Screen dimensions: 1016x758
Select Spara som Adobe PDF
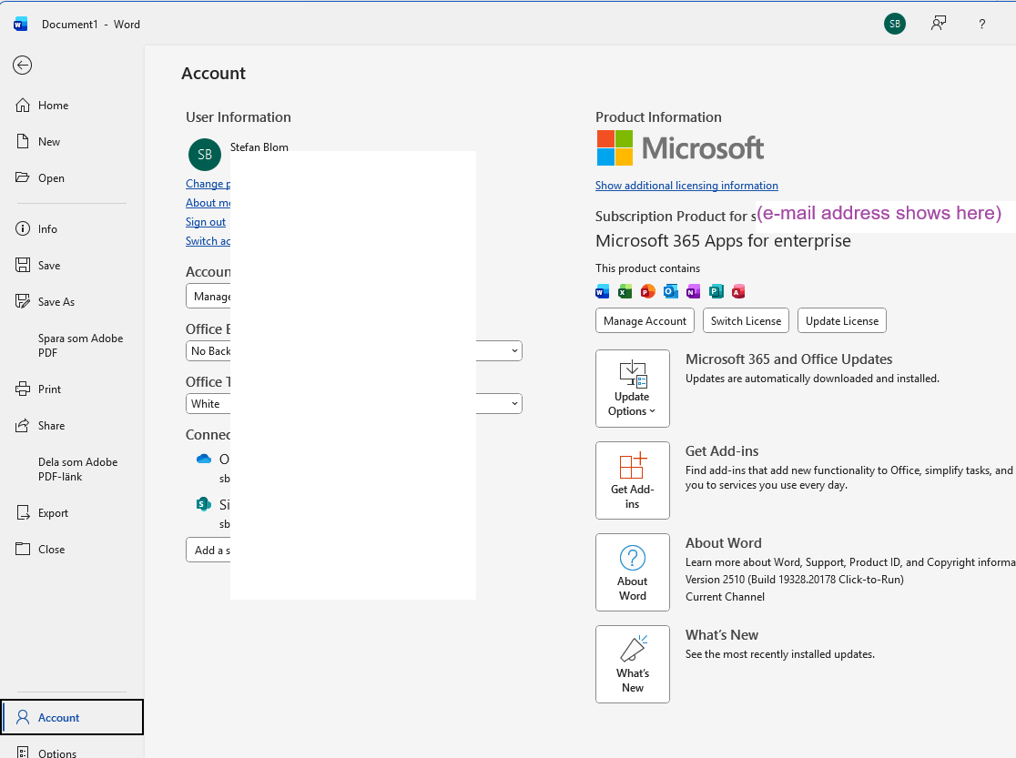pyautogui.click(x=71, y=345)
